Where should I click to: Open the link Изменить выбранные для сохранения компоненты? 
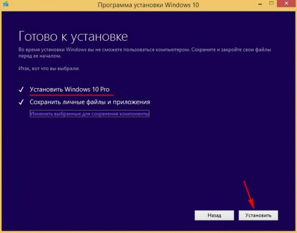point(90,114)
